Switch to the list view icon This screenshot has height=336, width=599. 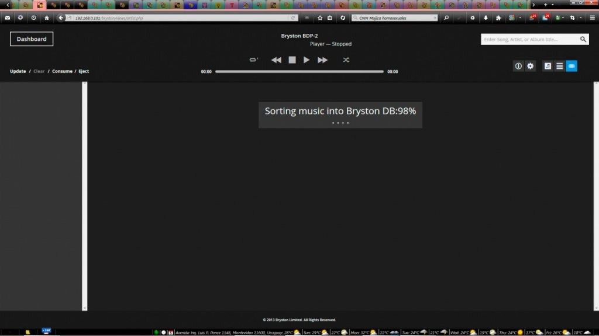tap(560, 66)
